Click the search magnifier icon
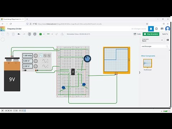Viewport: 172px width, 129px height. 167,46
